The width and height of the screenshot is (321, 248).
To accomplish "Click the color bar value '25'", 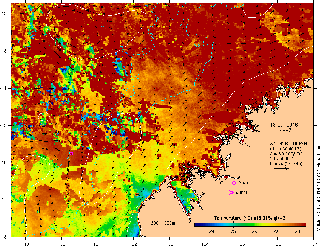I will click(233, 232).
